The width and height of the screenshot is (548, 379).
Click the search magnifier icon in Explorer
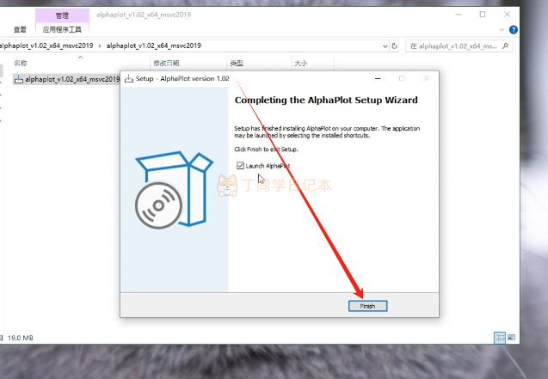(x=505, y=46)
